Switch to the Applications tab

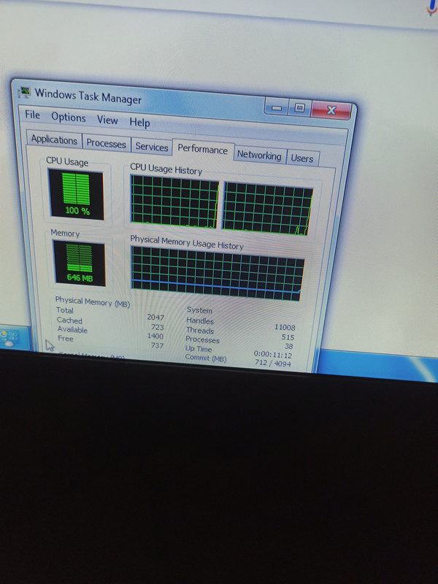pyautogui.click(x=54, y=139)
